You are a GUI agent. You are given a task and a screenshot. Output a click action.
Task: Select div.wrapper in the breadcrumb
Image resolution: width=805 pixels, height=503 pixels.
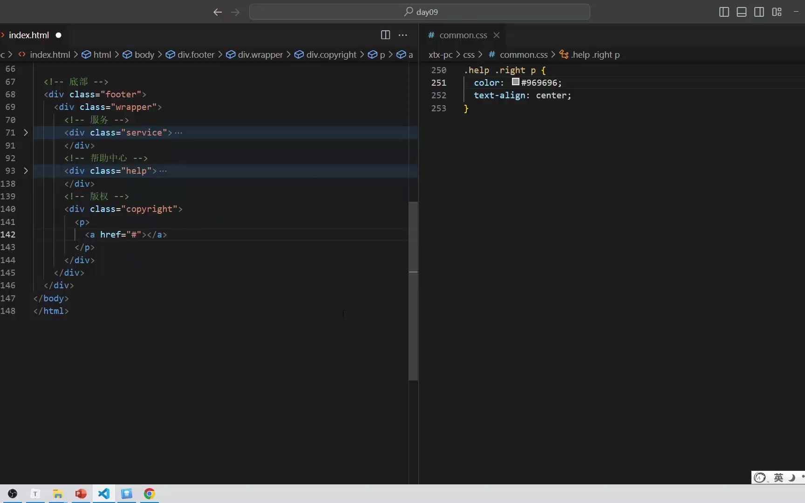click(260, 54)
